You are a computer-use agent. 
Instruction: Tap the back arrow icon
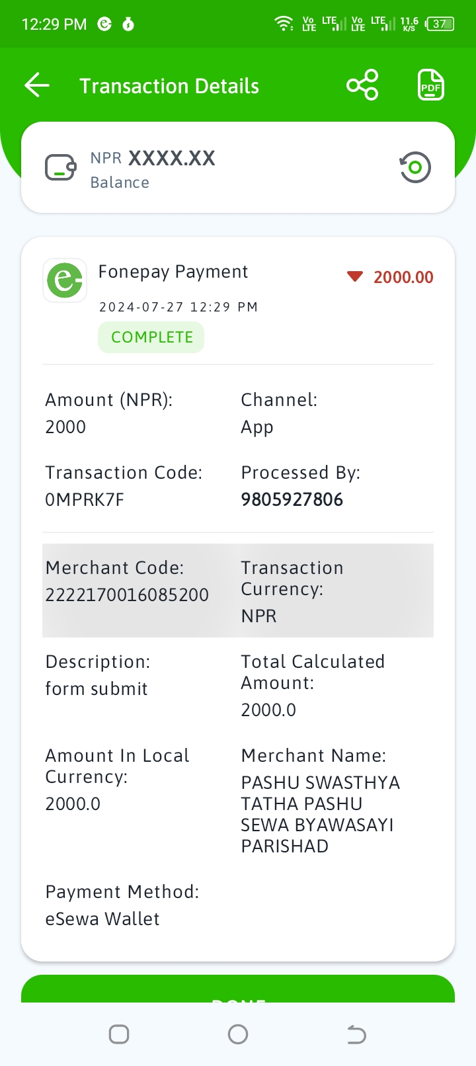37,85
